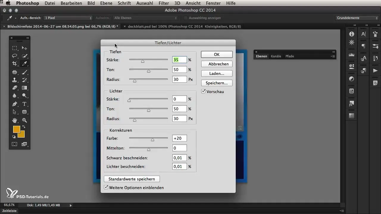The width and height of the screenshot is (381, 214).
Task: Select the Pen tool
Action: pos(14,104)
